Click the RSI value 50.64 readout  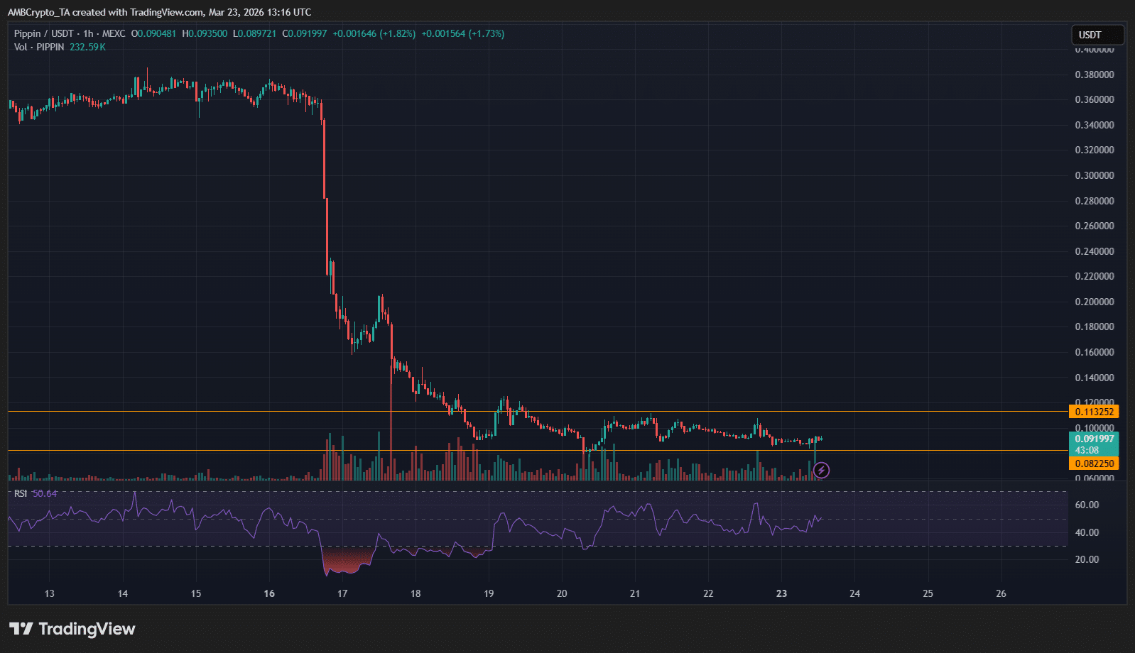pyautogui.click(x=45, y=493)
